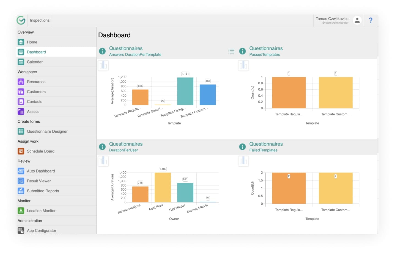The width and height of the screenshot is (395, 253).
Task: Click chart type icon in FailedTemplates panel
Action: pyautogui.click(x=243, y=161)
